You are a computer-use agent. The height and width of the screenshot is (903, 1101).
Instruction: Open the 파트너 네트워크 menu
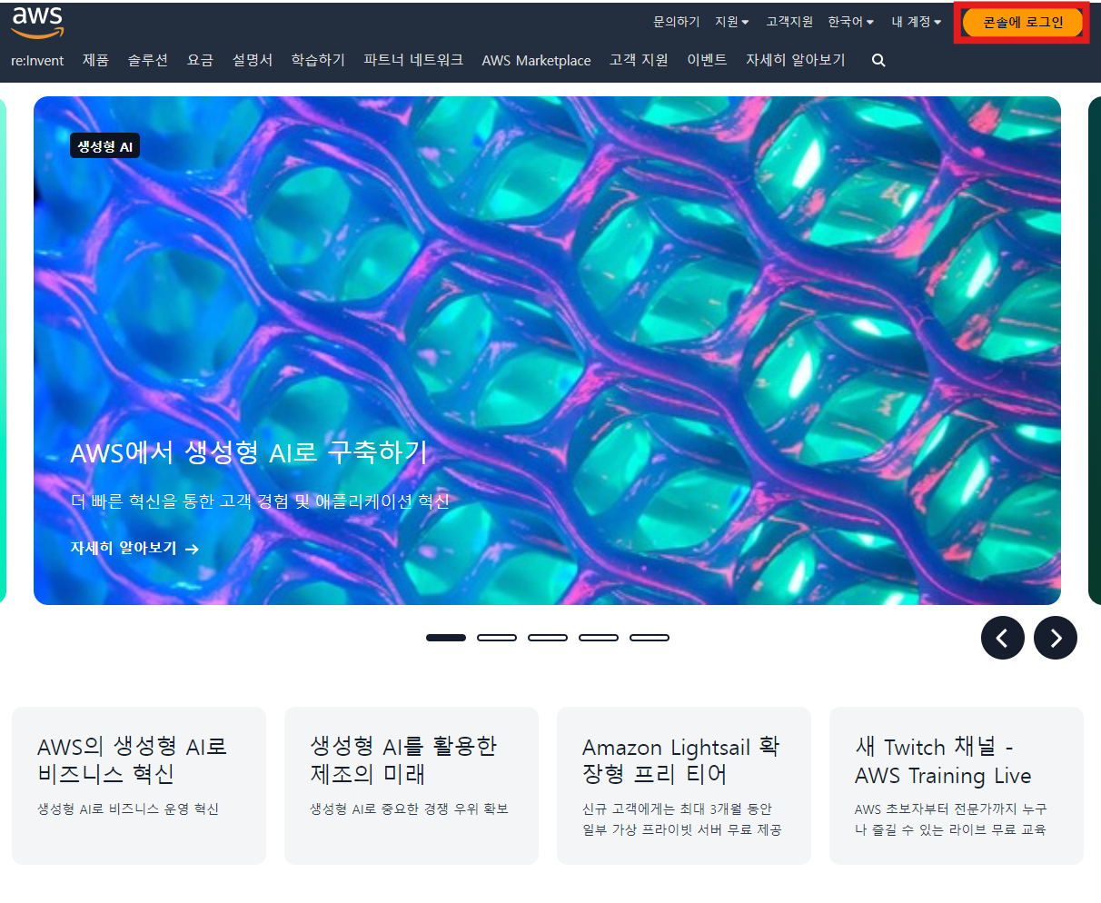click(413, 60)
